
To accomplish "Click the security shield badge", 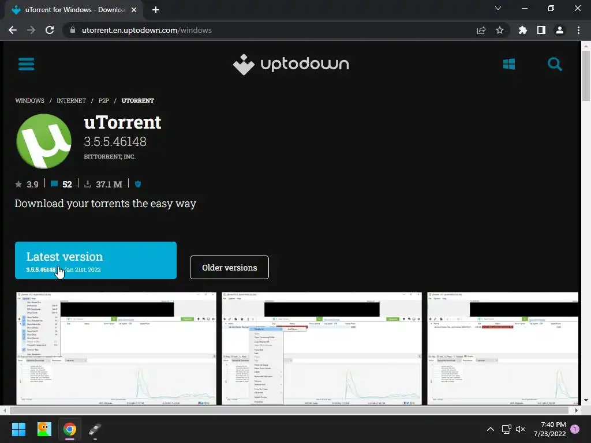I will tap(138, 184).
